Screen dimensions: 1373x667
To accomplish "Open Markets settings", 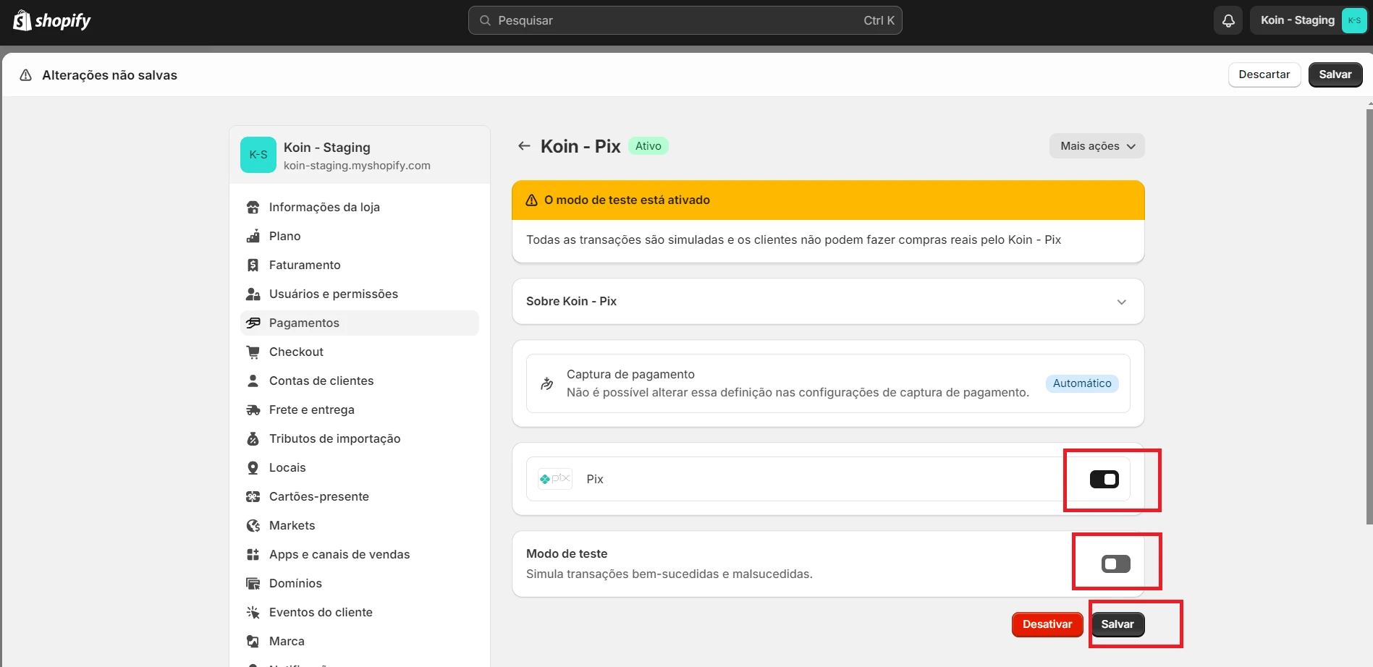I will tap(360, 525).
